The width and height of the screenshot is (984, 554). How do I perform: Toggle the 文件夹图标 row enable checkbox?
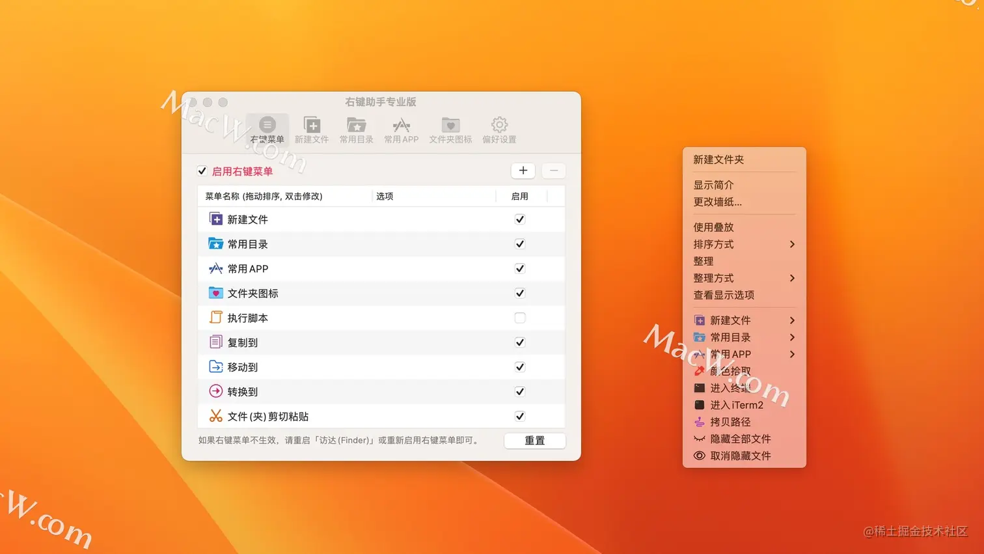point(519,293)
